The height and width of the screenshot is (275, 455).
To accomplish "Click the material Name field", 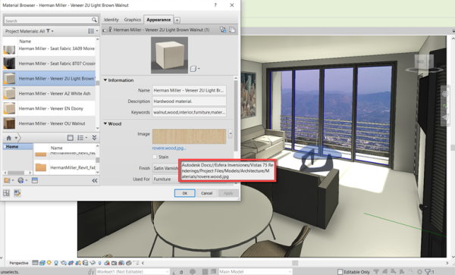I will (x=189, y=90).
